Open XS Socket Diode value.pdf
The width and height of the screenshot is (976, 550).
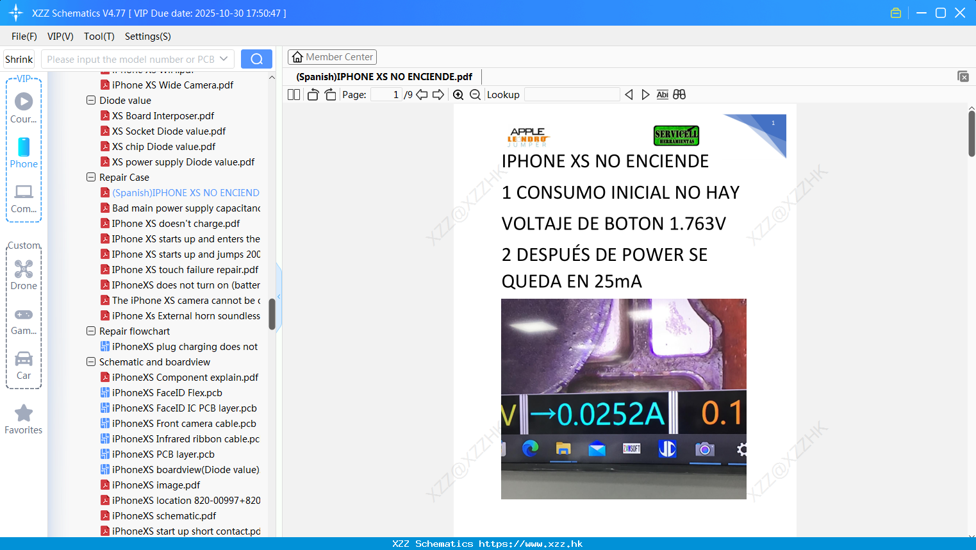coord(169,131)
